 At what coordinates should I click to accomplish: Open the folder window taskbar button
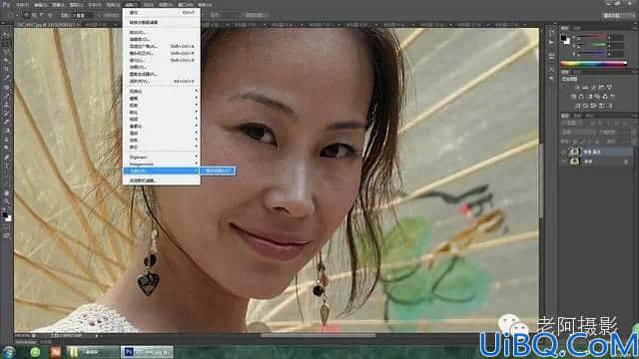(93, 352)
